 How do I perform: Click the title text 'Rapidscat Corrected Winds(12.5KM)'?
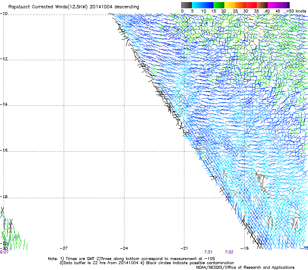pos(48,7)
